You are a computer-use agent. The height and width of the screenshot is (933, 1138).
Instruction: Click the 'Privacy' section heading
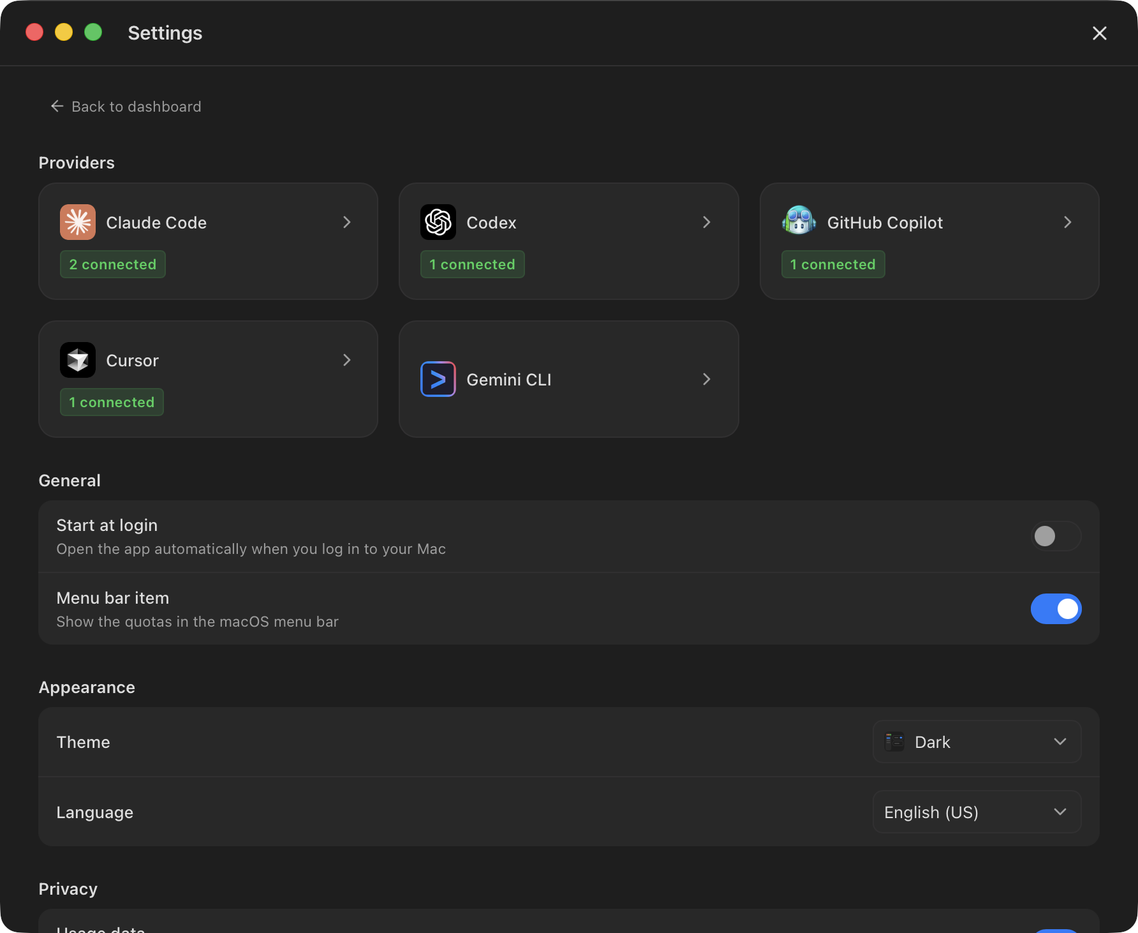click(68, 889)
